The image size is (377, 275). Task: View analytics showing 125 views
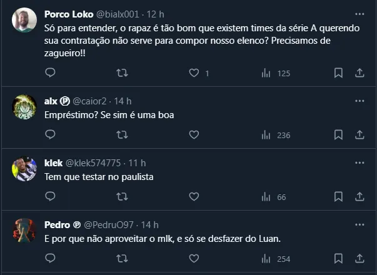[276, 73]
